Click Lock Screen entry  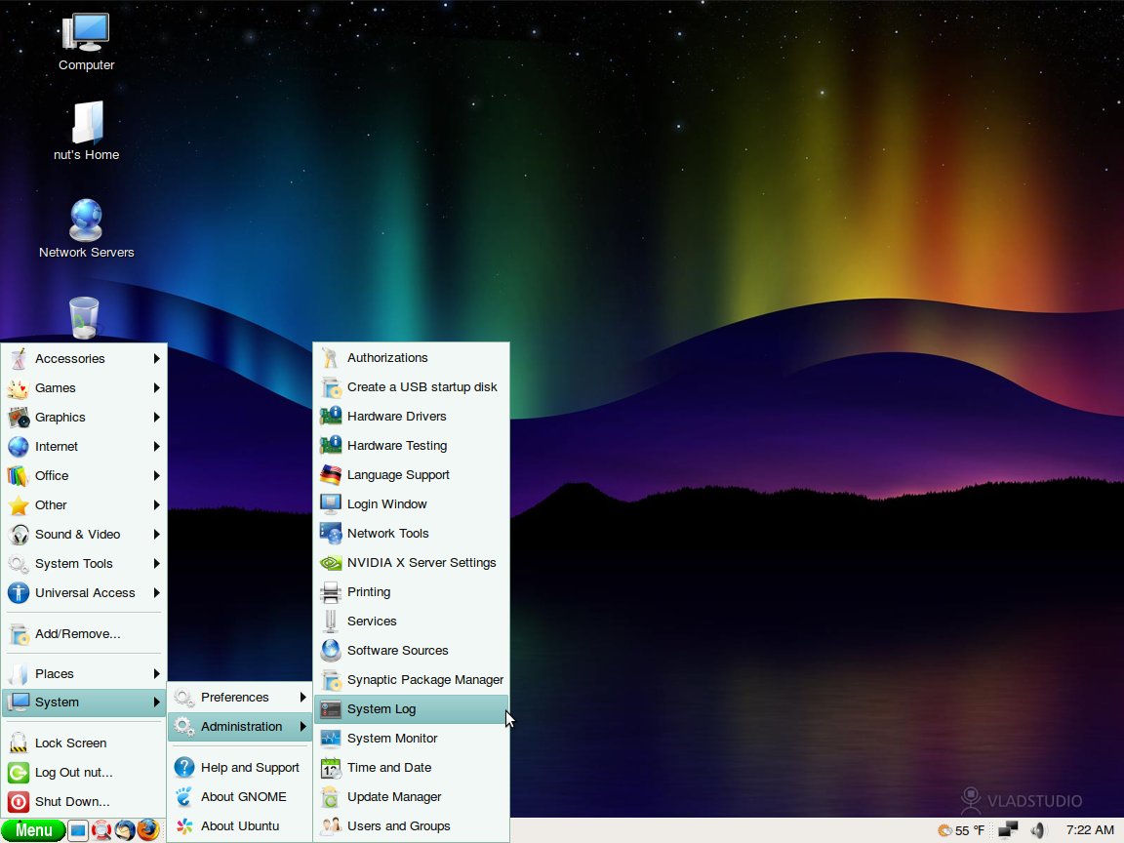(x=85, y=743)
